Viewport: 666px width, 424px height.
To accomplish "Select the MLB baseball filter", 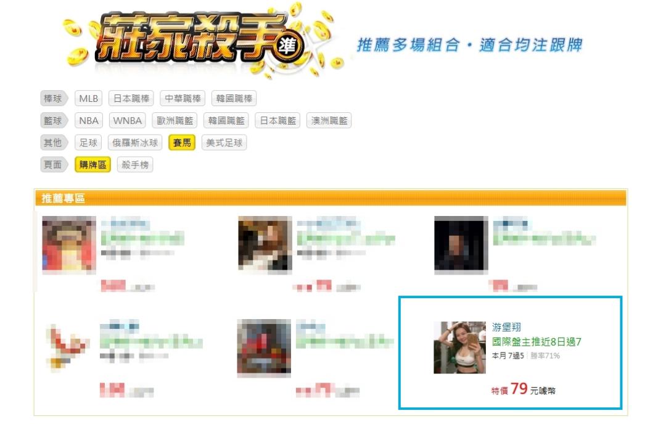I will pos(88,98).
